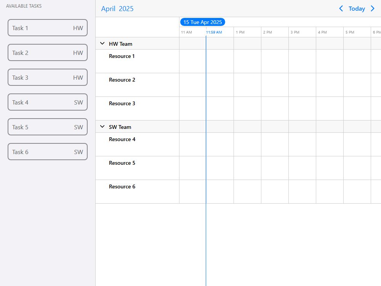Click the SW Team group label
Viewport: 381px width, 286px height.
point(120,127)
